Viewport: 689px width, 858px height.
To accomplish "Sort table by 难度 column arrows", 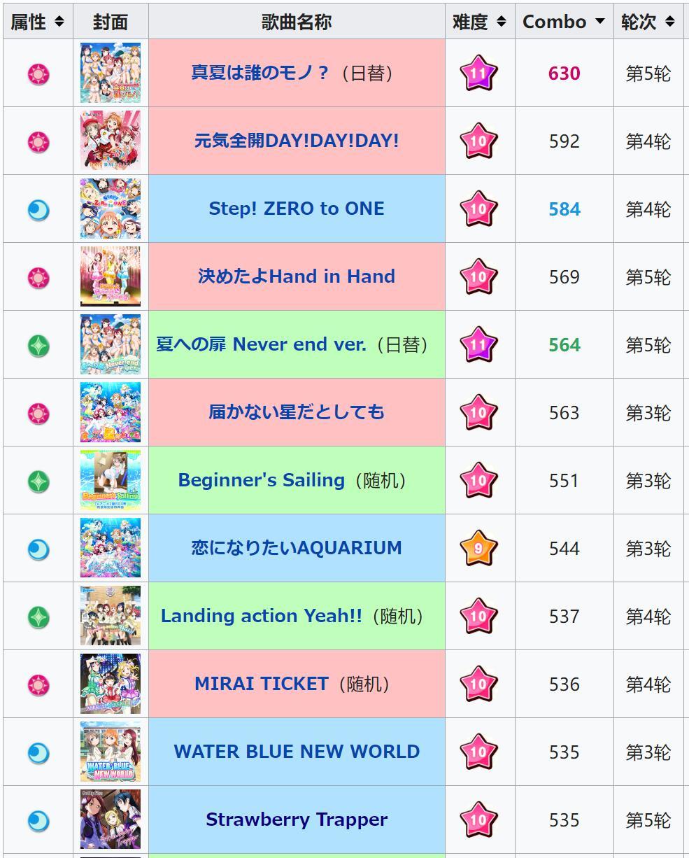I will [500, 22].
